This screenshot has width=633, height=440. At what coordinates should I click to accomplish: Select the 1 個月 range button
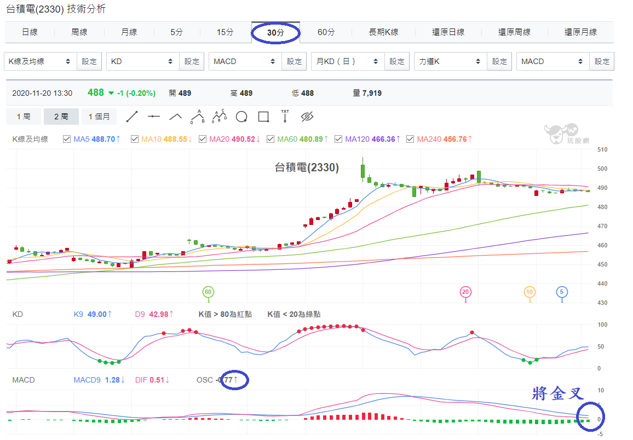click(x=99, y=117)
